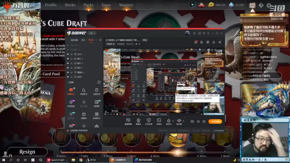Screen dimensions: 290x163
Task: Mute the speaker (扬声器)
Action: point(179,122)
